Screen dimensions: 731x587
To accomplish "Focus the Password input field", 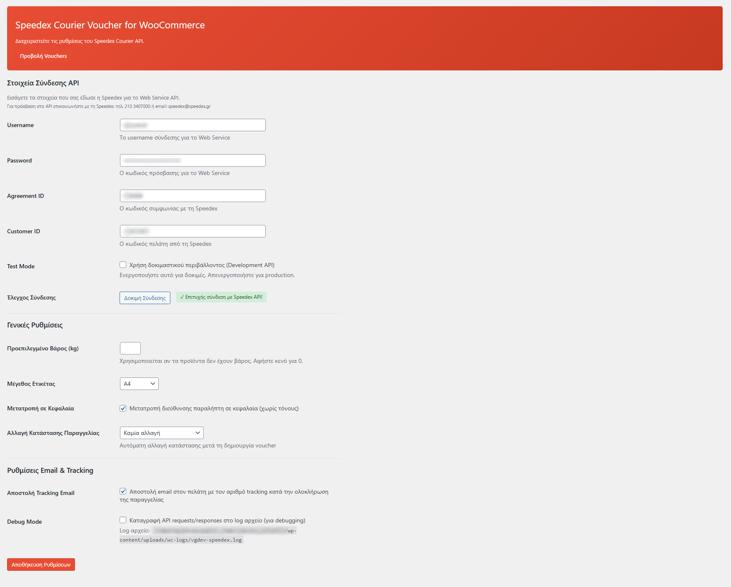I will (x=192, y=160).
